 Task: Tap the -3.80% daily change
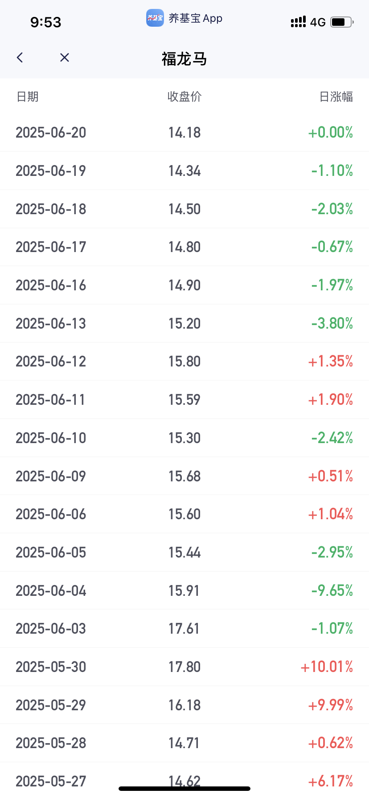(332, 323)
